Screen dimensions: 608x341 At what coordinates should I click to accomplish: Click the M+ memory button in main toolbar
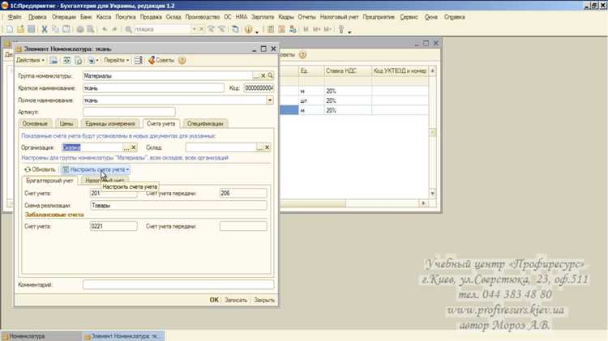click(317, 29)
